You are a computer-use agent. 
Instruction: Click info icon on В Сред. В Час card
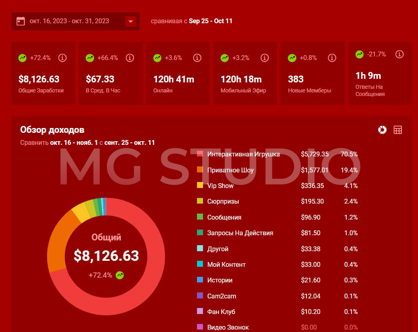click(x=130, y=58)
